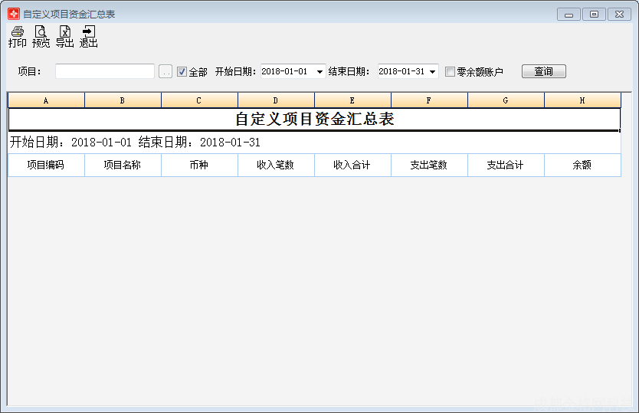This screenshot has width=639, height=413.
Task: Click into the 项目 text input field
Action: 105,71
